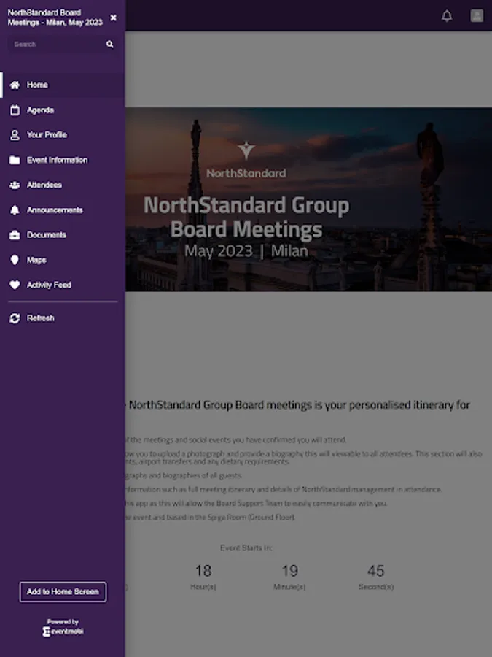Image resolution: width=492 pixels, height=657 pixels.
Task: Click the Activity Feed heart icon
Action: (x=15, y=285)
